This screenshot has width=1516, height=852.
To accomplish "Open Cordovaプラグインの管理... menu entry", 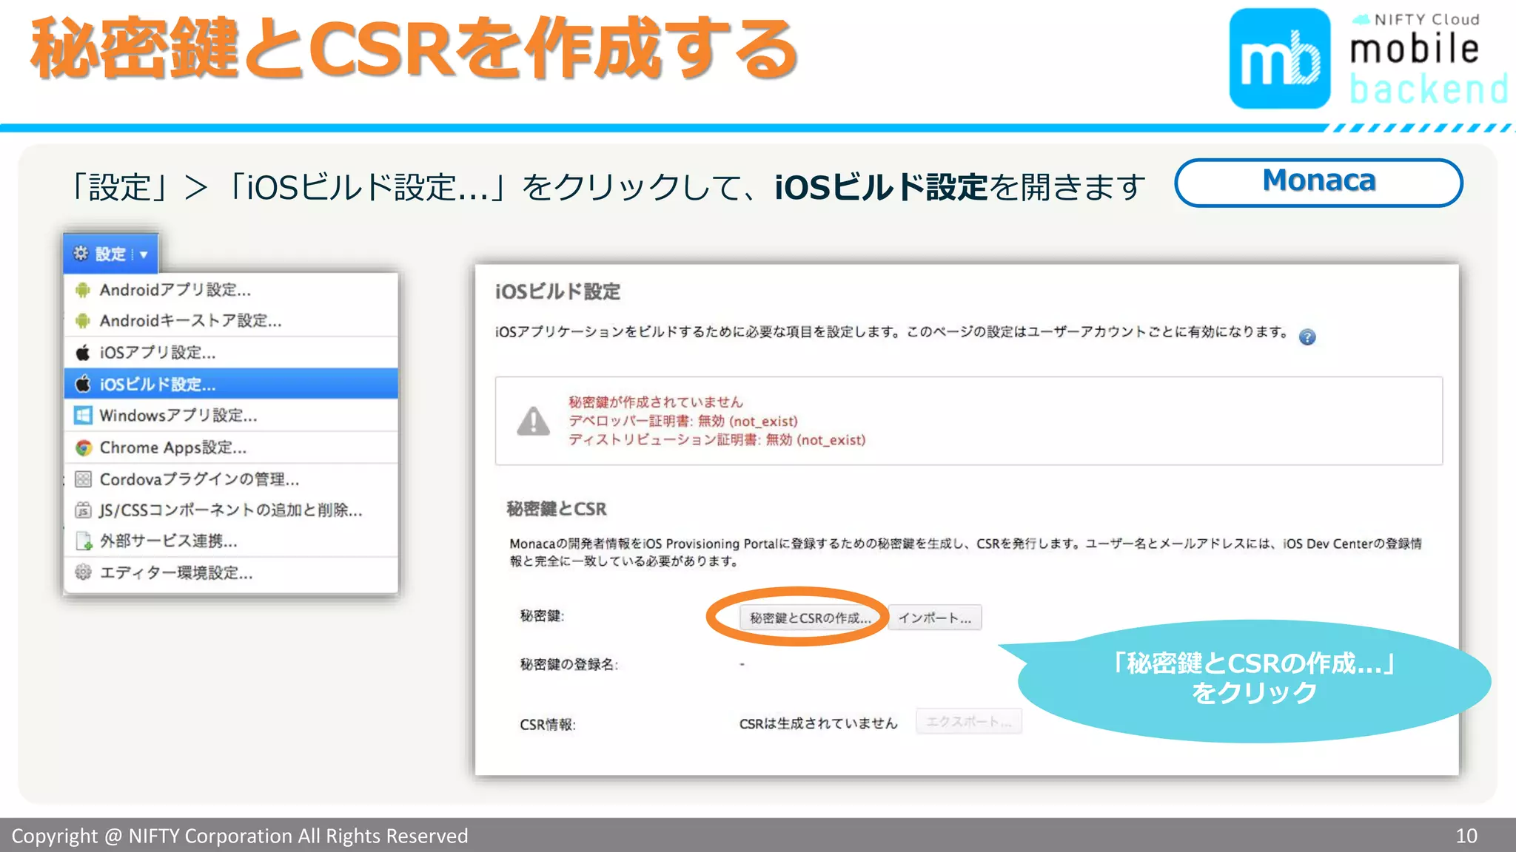I will 231,479.
